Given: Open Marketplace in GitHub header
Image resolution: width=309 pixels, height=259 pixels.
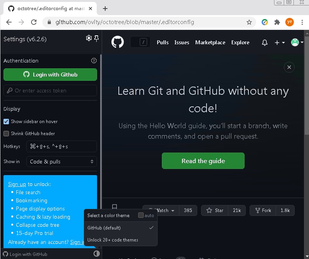Looking at the screenshot, I should pyautogui.click(x=210, y=42).
